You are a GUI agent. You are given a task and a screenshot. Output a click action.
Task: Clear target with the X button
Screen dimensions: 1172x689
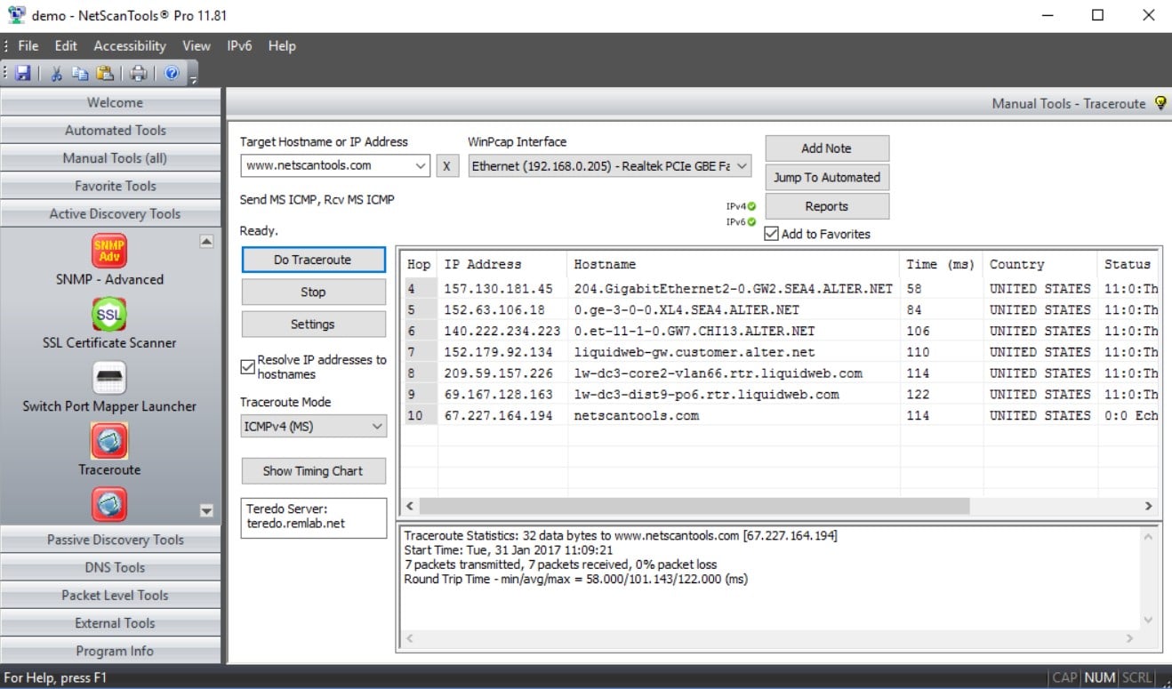(446, 165)
